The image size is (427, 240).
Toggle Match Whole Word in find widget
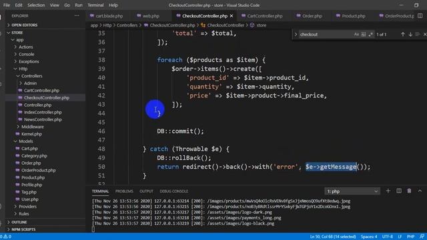[x=363, y=34]
